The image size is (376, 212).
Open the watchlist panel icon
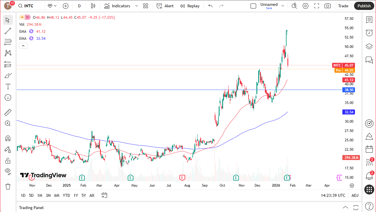pyautogui.click(x=369, y=20)
